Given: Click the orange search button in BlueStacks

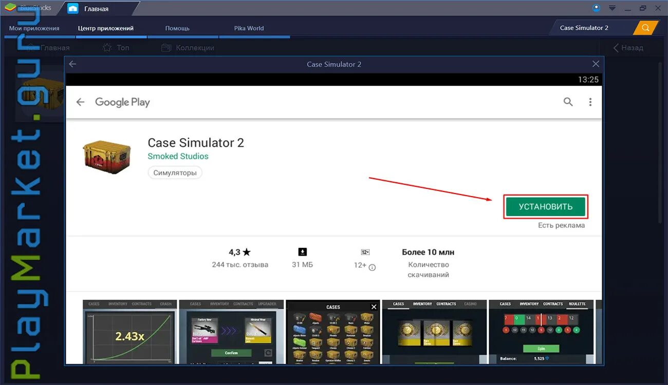Looking at the screenshot, I should [645, 28].
